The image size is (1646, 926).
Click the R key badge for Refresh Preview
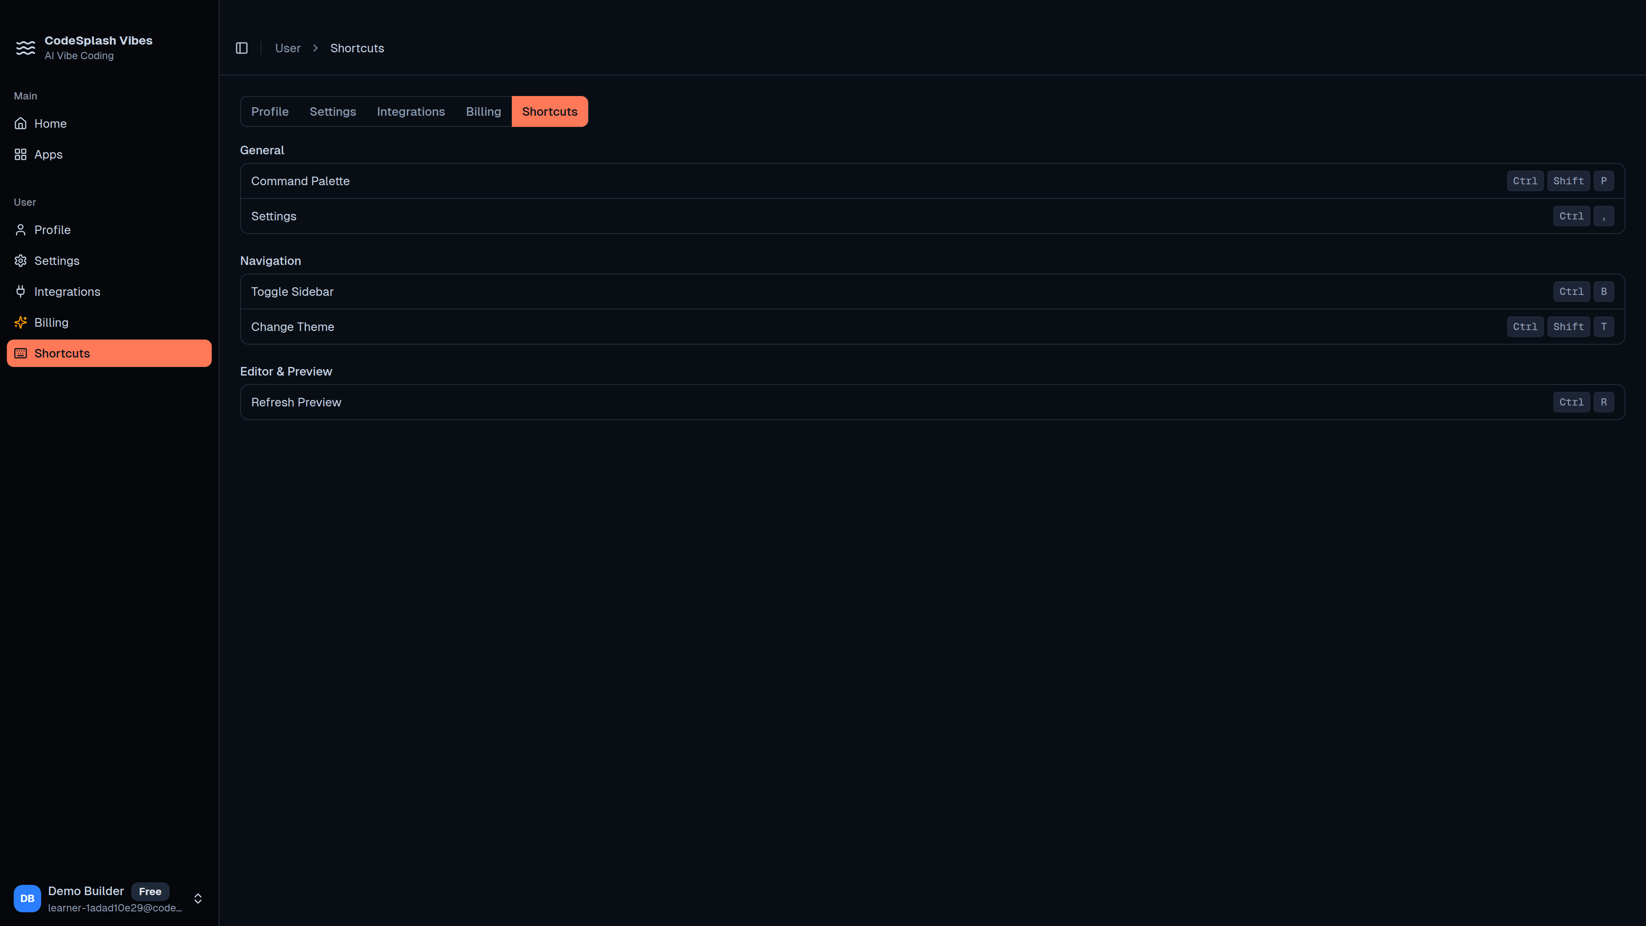[x=1604, y=402]
